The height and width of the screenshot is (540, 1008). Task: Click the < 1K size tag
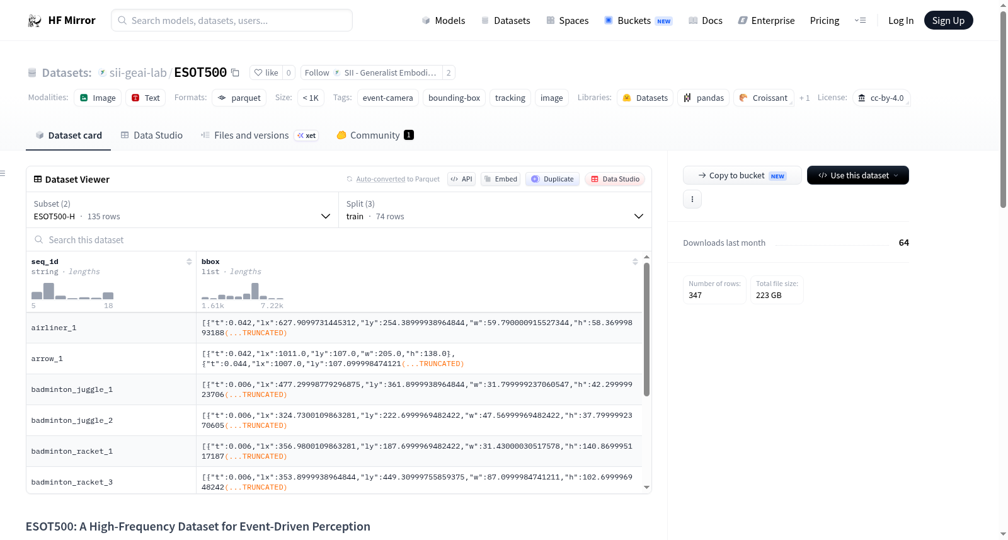[311, 98]
